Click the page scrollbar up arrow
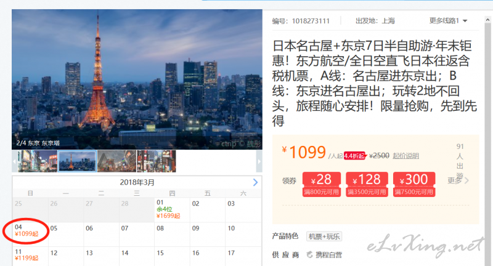This screenshot has width=493, height=266. coord(487,20)
